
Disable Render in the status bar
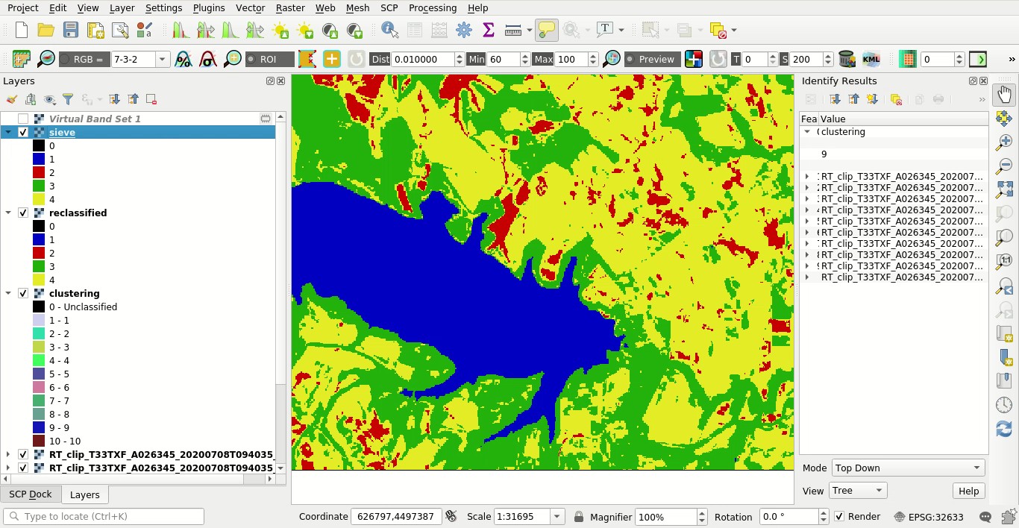(x=840, y=516)
